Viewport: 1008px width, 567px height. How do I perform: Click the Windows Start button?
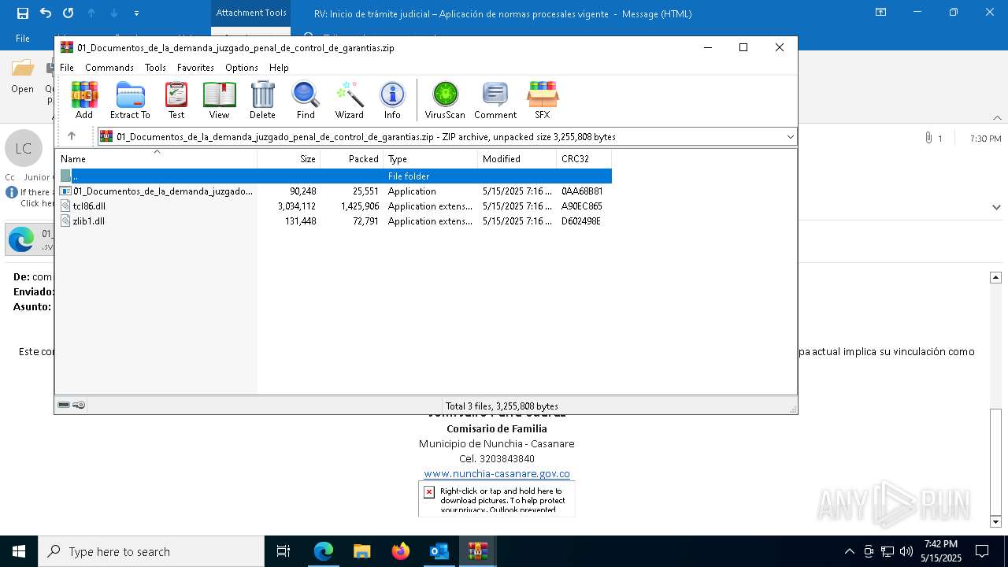(19, 551)
